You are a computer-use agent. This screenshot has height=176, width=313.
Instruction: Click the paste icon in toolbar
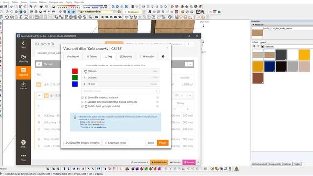pyautogui.click(x=21, y=6)
